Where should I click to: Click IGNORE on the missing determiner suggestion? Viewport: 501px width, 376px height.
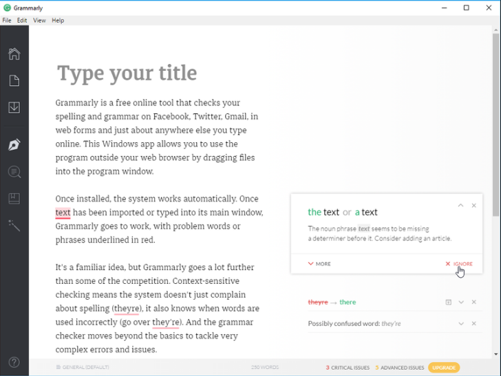tap(459, 264)
